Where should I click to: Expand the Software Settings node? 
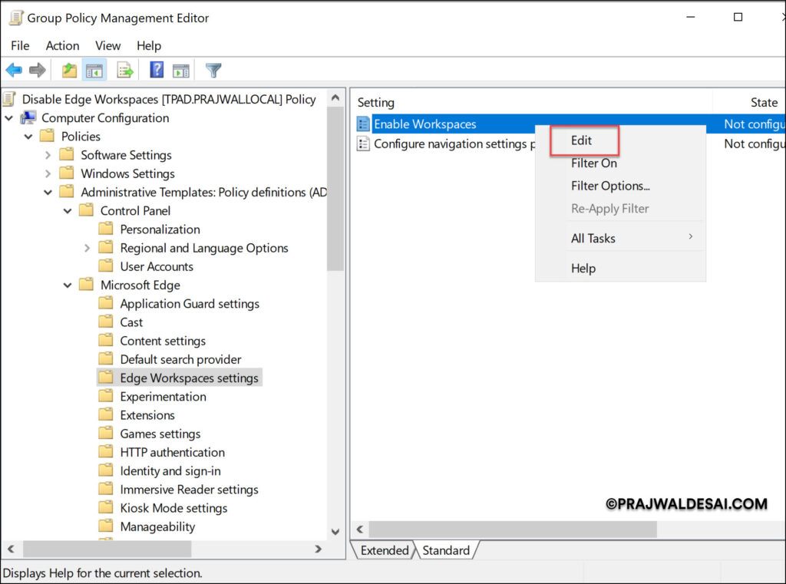pos(48,155)
